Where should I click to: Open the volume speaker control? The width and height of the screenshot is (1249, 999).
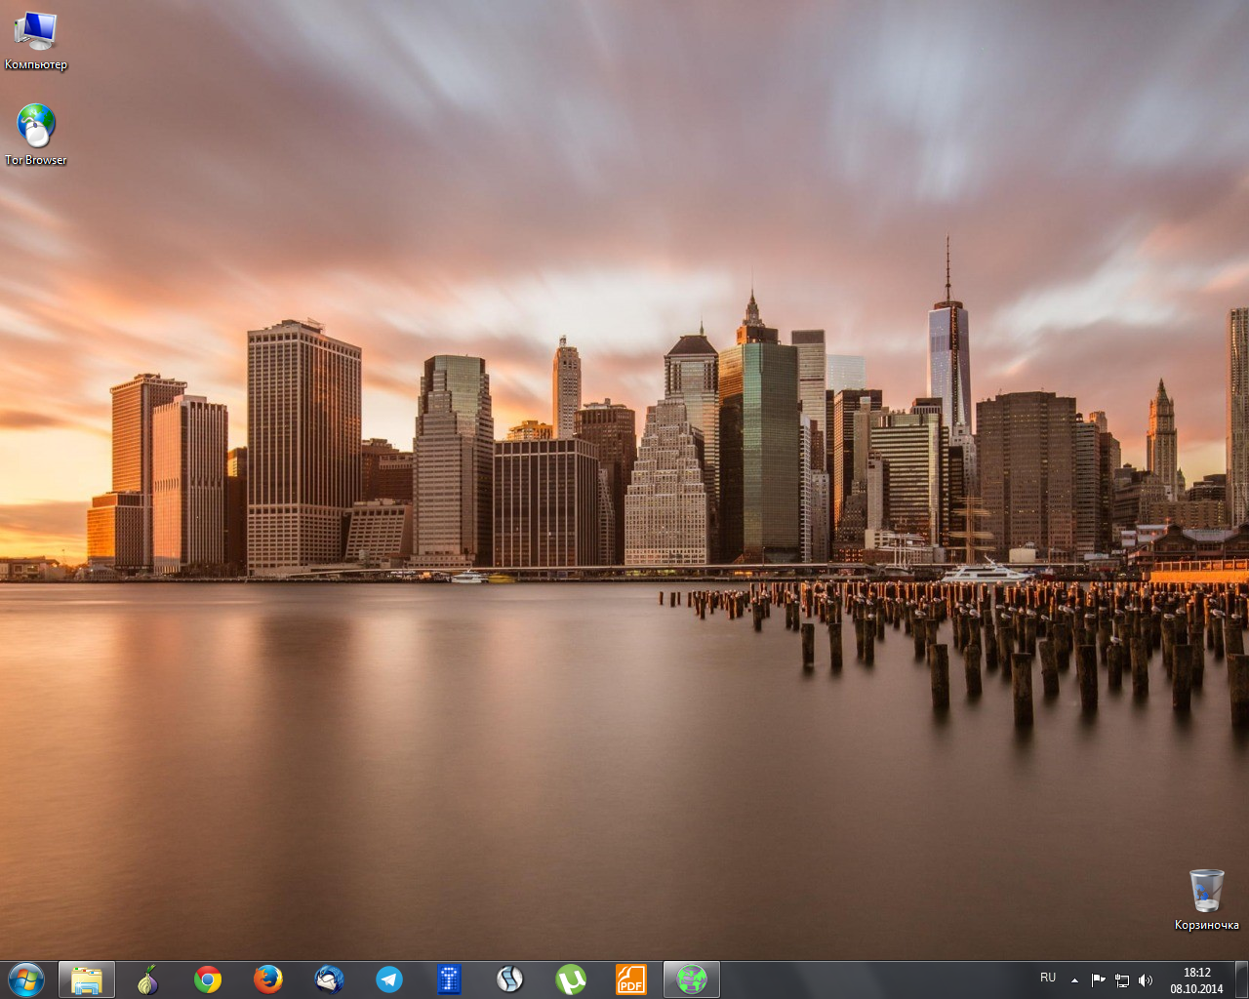pos(1146,980)
